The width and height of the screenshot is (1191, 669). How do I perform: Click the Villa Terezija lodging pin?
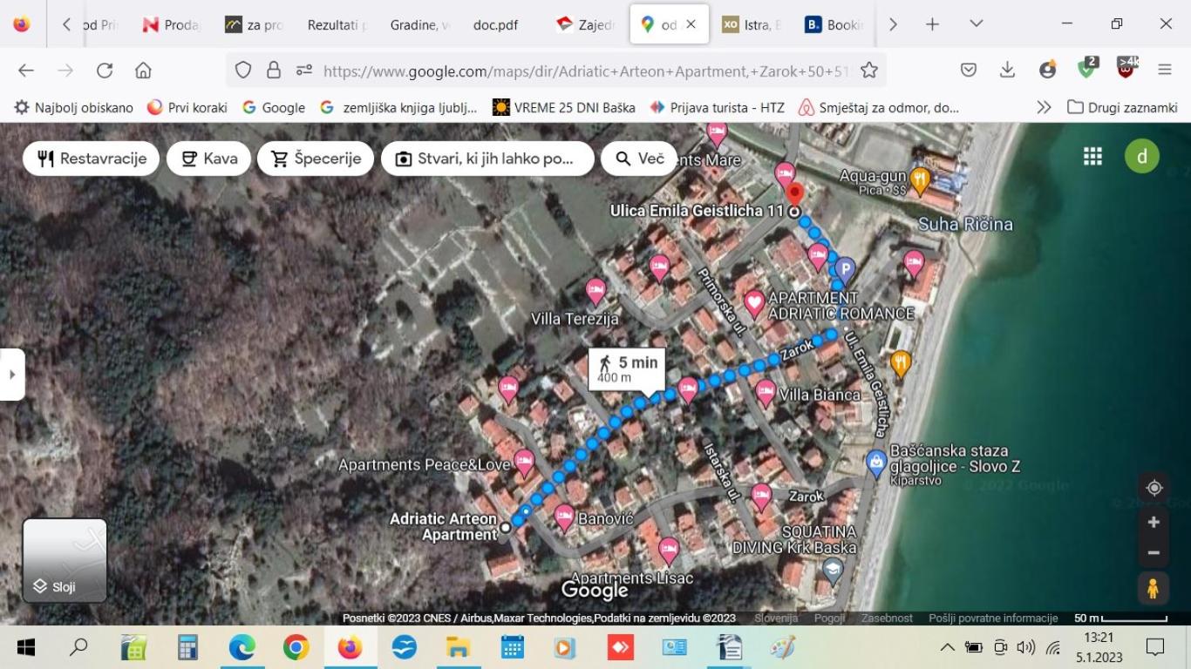[595, 291]
